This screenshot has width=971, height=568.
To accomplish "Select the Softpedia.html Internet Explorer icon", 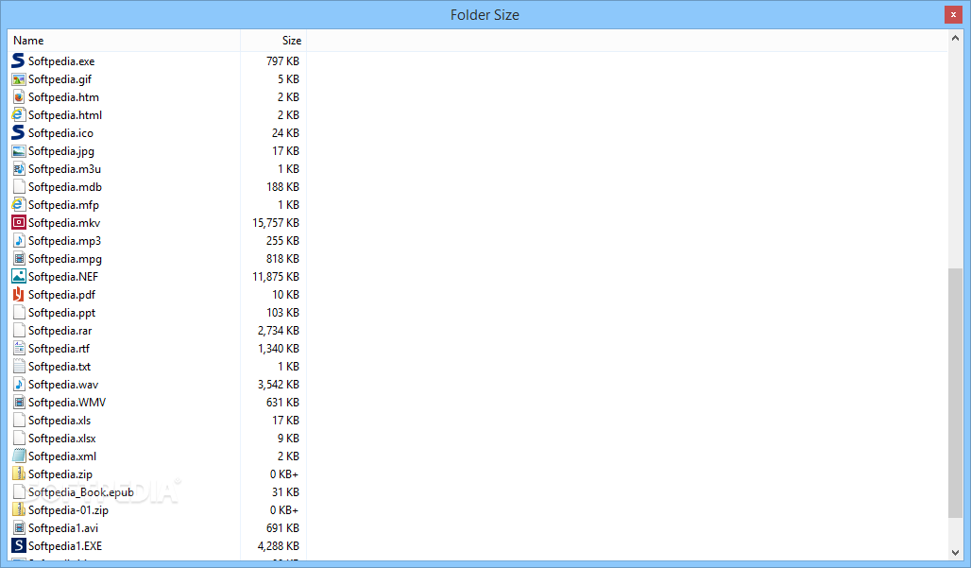I will click(19, 115).
